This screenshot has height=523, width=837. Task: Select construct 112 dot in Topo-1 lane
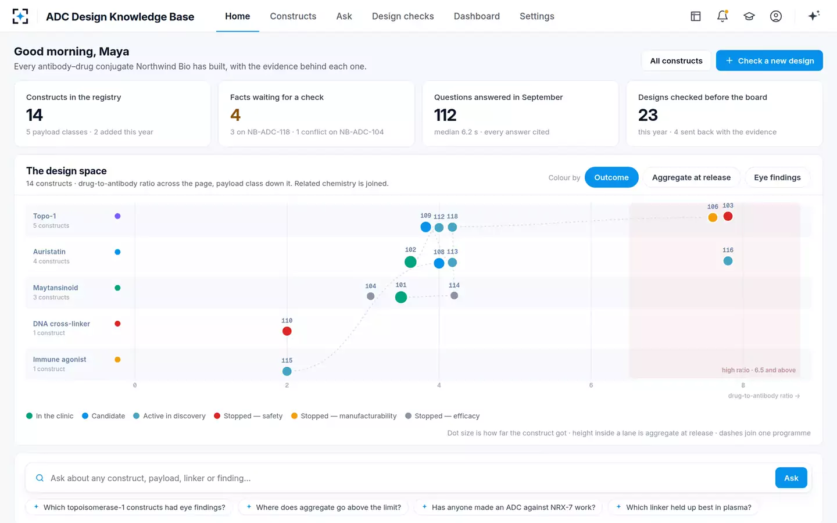pos(439,228)
